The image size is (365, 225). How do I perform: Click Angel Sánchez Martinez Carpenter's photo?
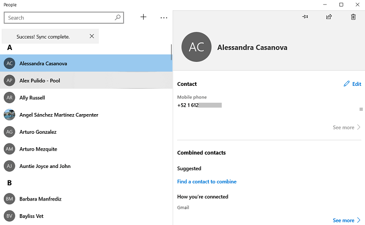9,115
